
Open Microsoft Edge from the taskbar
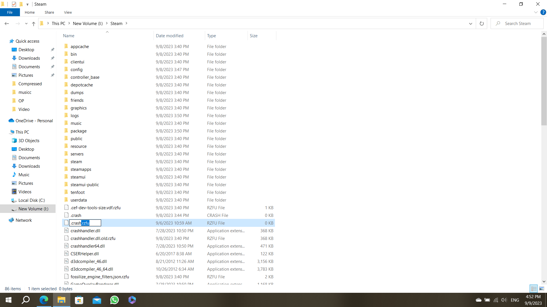(x=44, y=300)
